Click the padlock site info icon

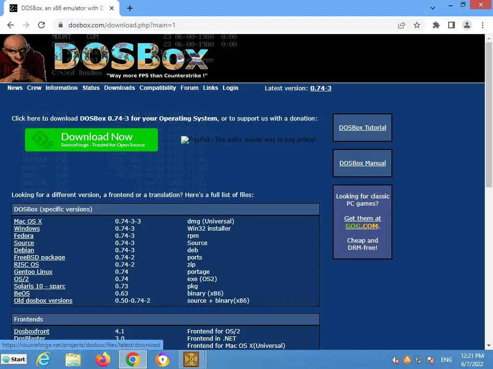[x=61, y=25]
